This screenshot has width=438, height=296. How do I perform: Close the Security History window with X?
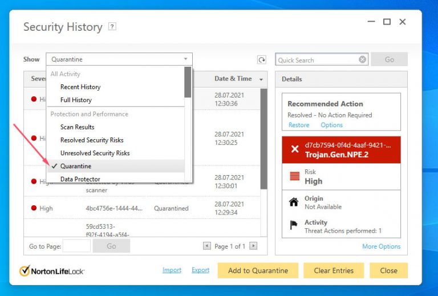[x=403, y=22]
